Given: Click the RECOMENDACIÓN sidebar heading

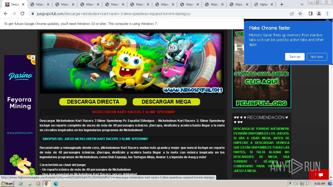Looking at the screenshot, I should (261, 120).
